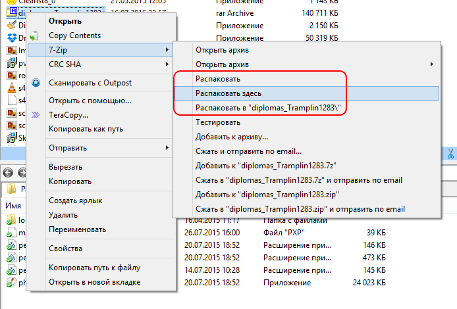
Task: Click the 26.07.2015 16:00 date cell
Action: tap(212, 233)
